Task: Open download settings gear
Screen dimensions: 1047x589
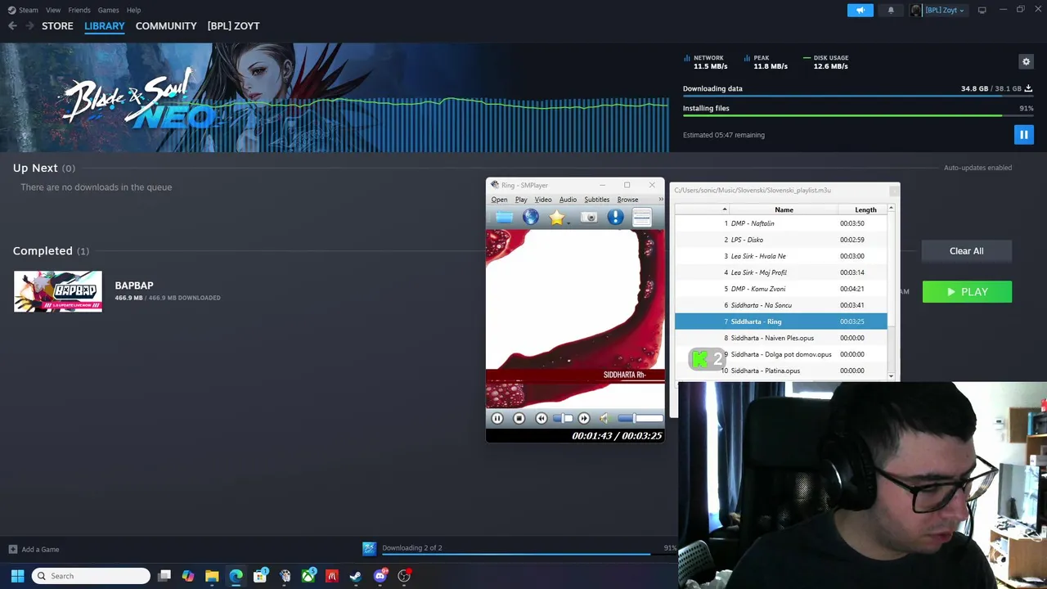Action: click(1026, 61)
